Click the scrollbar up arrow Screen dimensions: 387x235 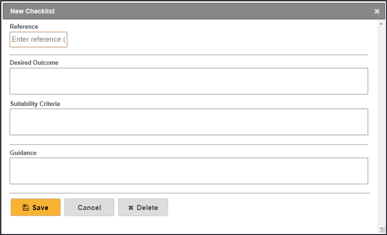pos(382,23)
